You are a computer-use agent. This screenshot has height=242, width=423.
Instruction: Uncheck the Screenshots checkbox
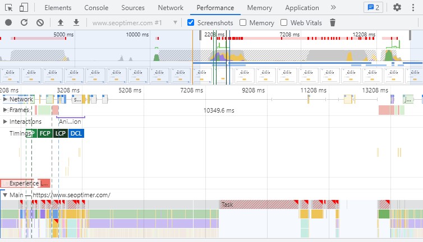pos(191,22)
